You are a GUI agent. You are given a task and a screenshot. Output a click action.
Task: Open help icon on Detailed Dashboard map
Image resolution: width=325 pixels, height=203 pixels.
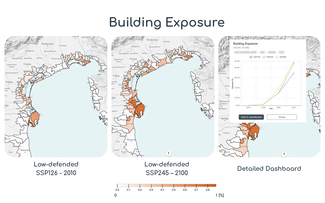(x=284, y=154)
